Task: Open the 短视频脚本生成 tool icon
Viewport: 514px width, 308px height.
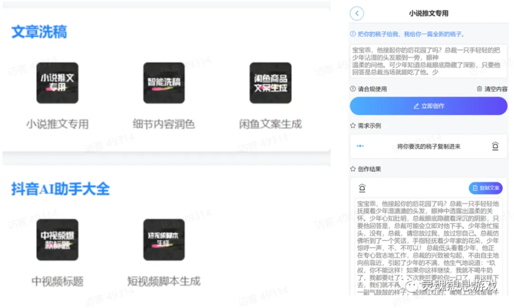Action: [x=164, y=239]
